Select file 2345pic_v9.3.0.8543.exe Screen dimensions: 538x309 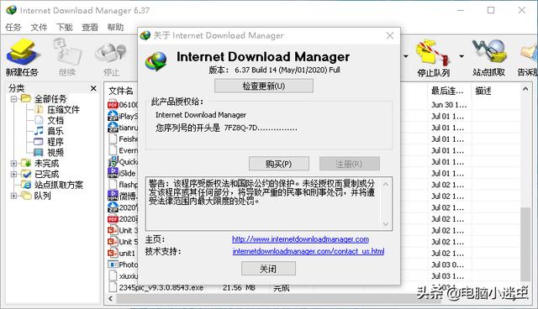[x=161, y=288]
